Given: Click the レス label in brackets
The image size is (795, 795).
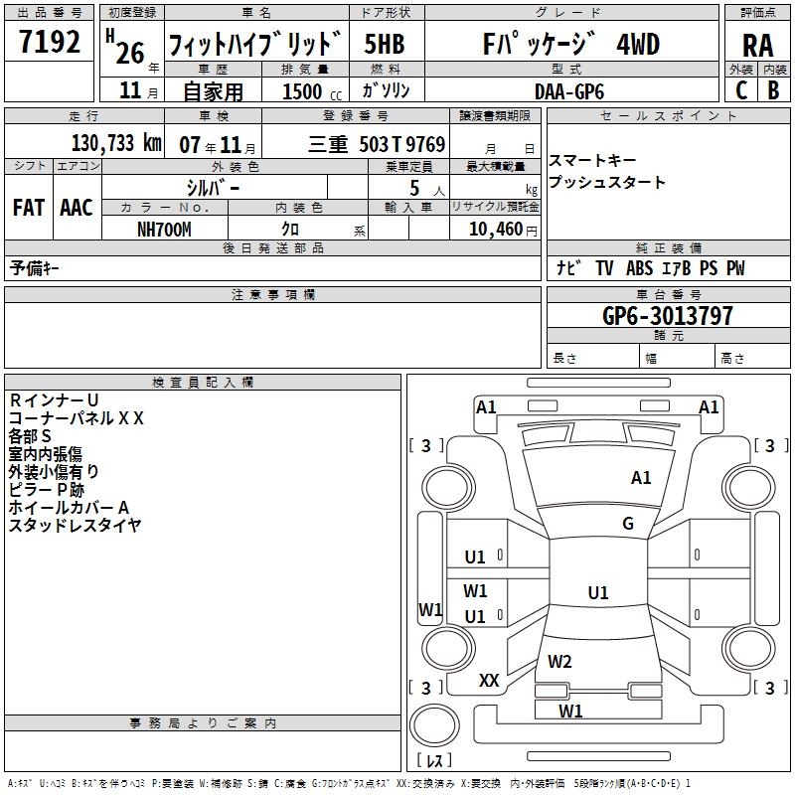Looking at the screenshot, I should [x=433, y=760].
